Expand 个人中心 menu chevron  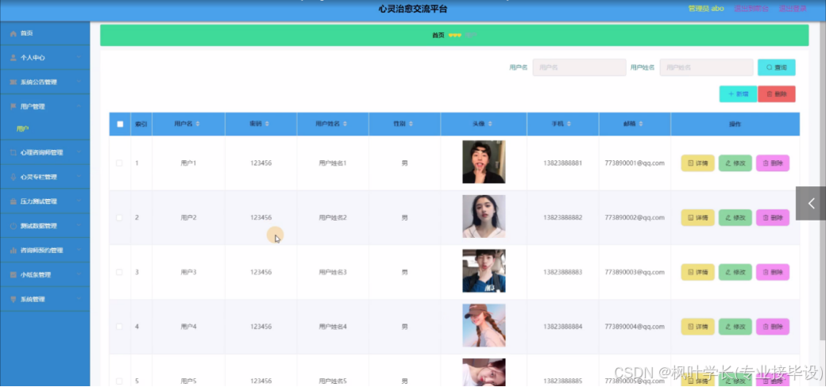[79, 57]
